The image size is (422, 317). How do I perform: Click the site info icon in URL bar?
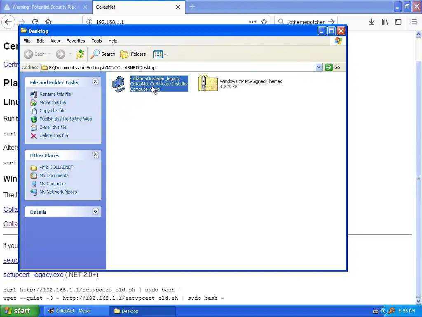coord(89,22)
